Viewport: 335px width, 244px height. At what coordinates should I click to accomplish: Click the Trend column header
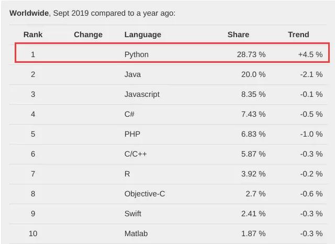point(298,35)
